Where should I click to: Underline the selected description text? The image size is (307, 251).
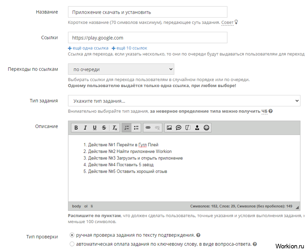click(94, 128)
